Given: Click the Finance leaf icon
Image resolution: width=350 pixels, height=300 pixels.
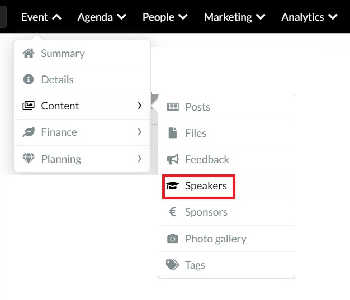Looking at the screenshot, I should pos(29,132).
